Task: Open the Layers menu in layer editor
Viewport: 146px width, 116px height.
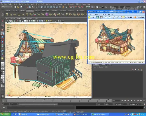Action: coord(96,67)
